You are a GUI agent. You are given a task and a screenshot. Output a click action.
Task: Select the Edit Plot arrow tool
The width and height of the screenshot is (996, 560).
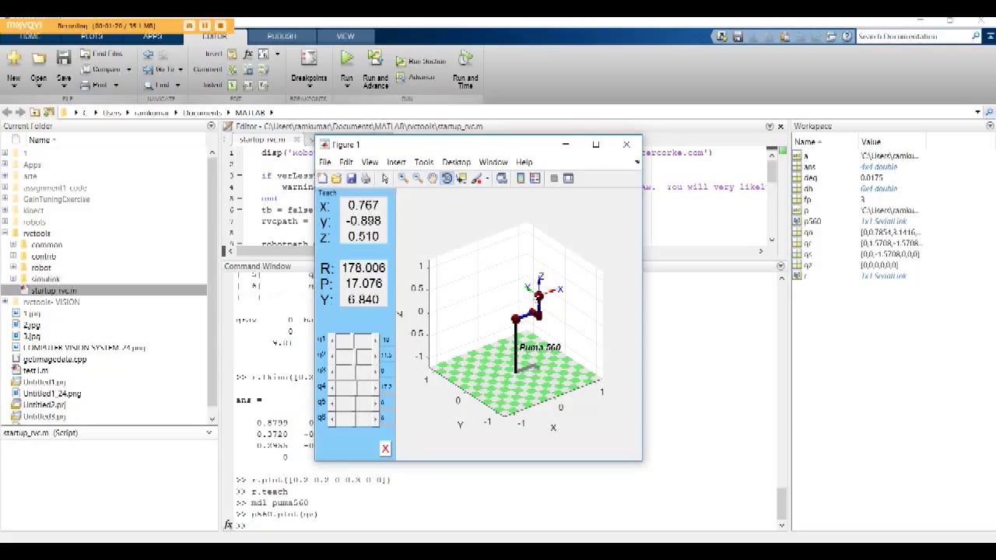click(384, 178)
